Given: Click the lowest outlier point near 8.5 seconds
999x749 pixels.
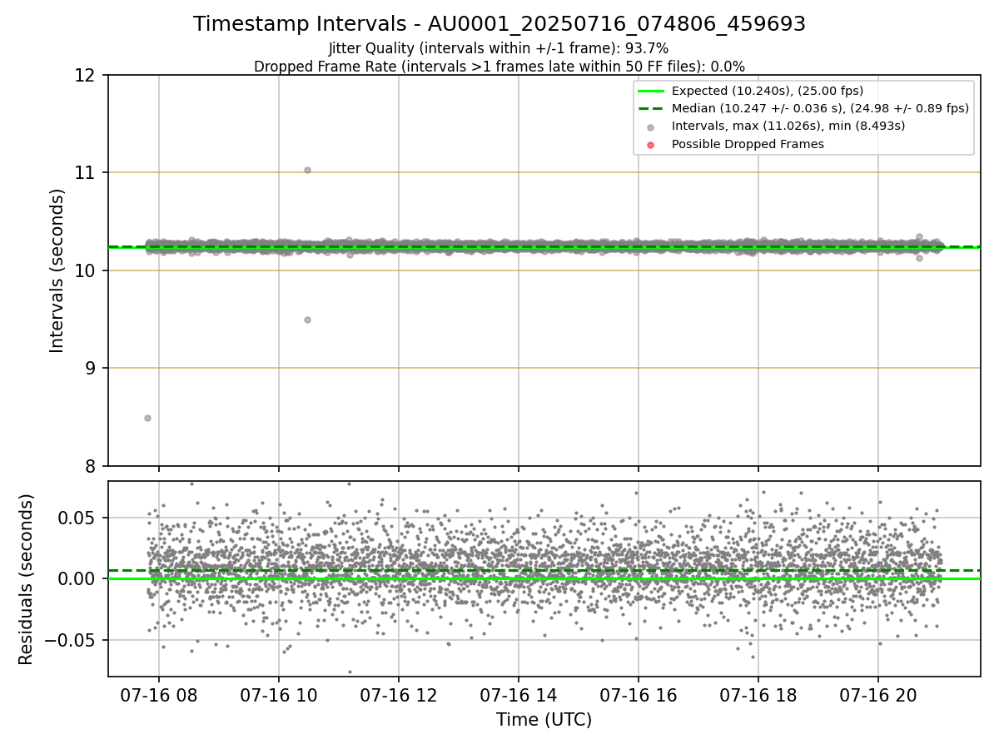Looking at the screenshot, I should 147,418.
